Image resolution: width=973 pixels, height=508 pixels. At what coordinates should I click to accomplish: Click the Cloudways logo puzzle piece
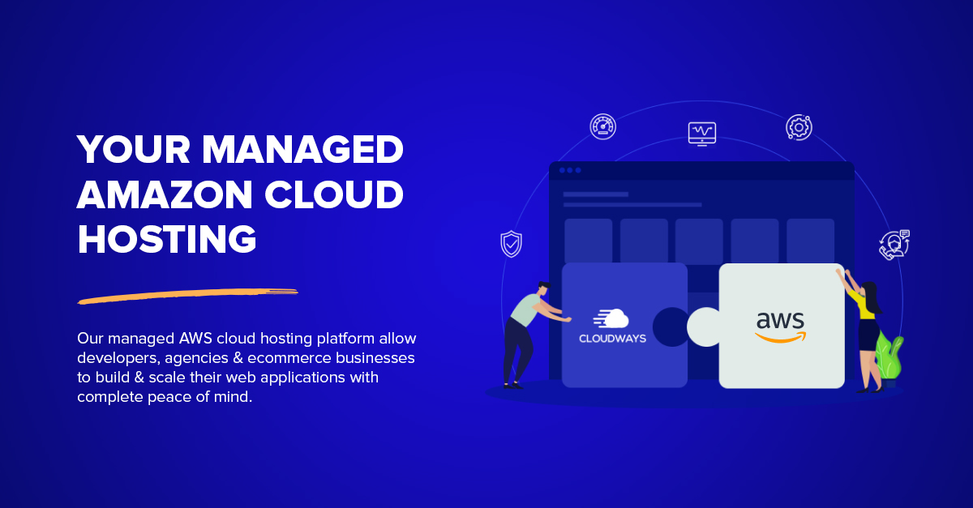tap(624, 325)
